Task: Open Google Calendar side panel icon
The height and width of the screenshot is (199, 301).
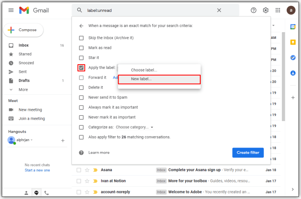Action: (293, 27)
